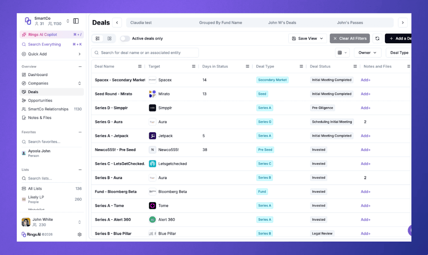This screenshot has width=428, height=255.
Task: Click the deal name search field
Action: coord(144,53)
